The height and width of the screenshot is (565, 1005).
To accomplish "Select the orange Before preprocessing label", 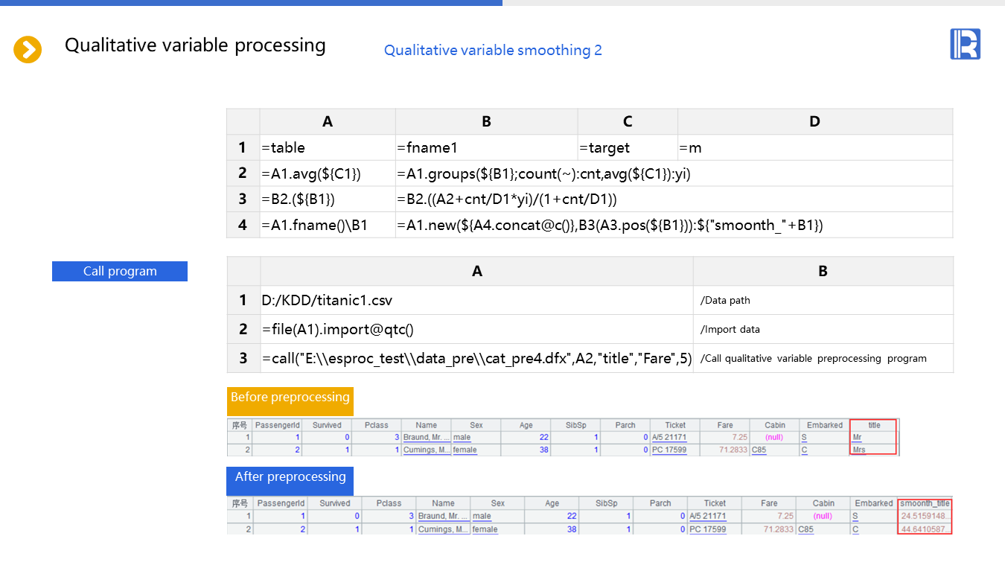I will tap(290, 398).
